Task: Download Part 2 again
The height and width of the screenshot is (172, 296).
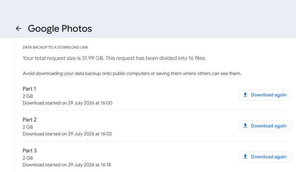Action: point(265,126)
